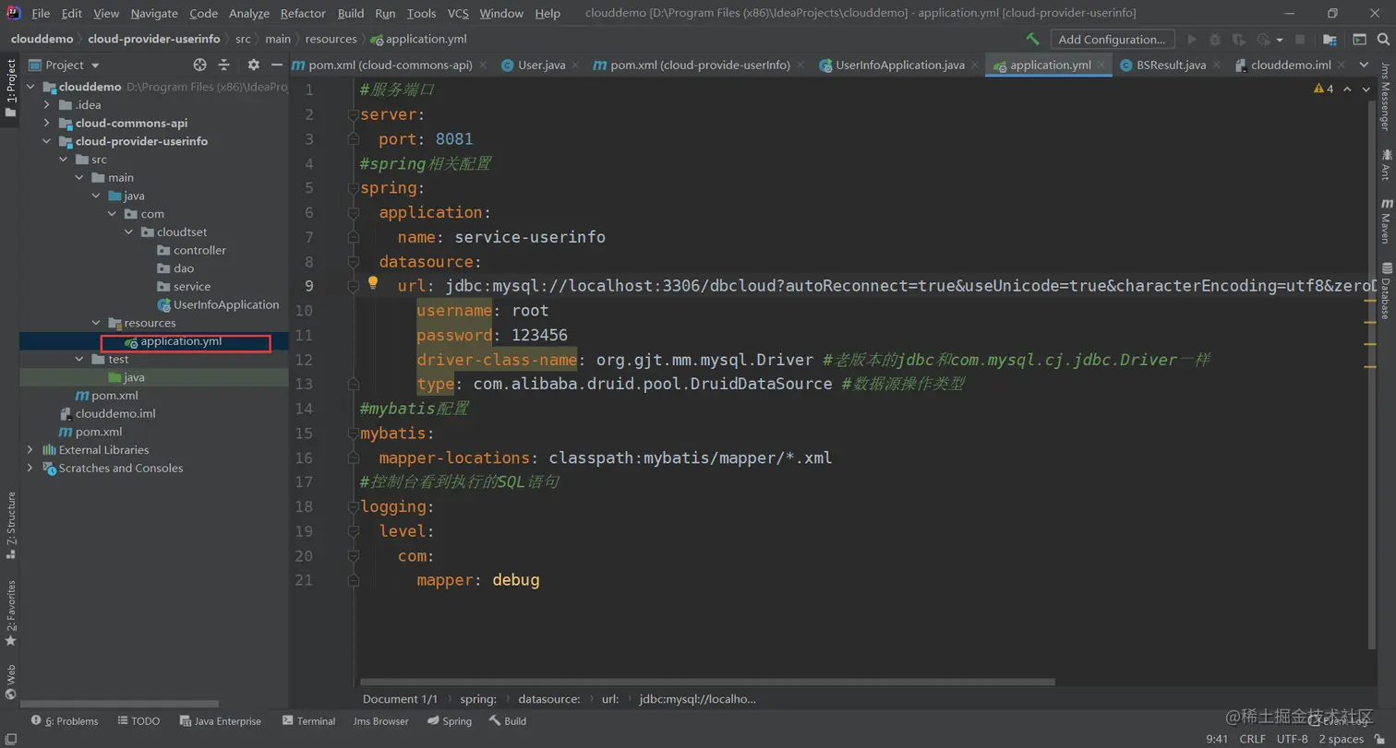1396x748 pixels.
Task: Go to next highlighted problem down arrow
Action: tap(1365, 89)
